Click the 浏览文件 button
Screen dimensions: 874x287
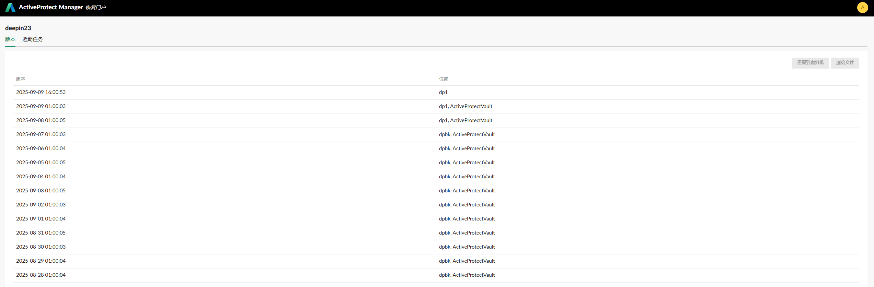tap(844, 63)
